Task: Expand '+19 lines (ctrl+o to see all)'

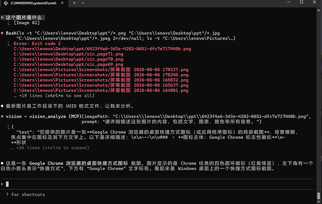Action: [54, 96]
